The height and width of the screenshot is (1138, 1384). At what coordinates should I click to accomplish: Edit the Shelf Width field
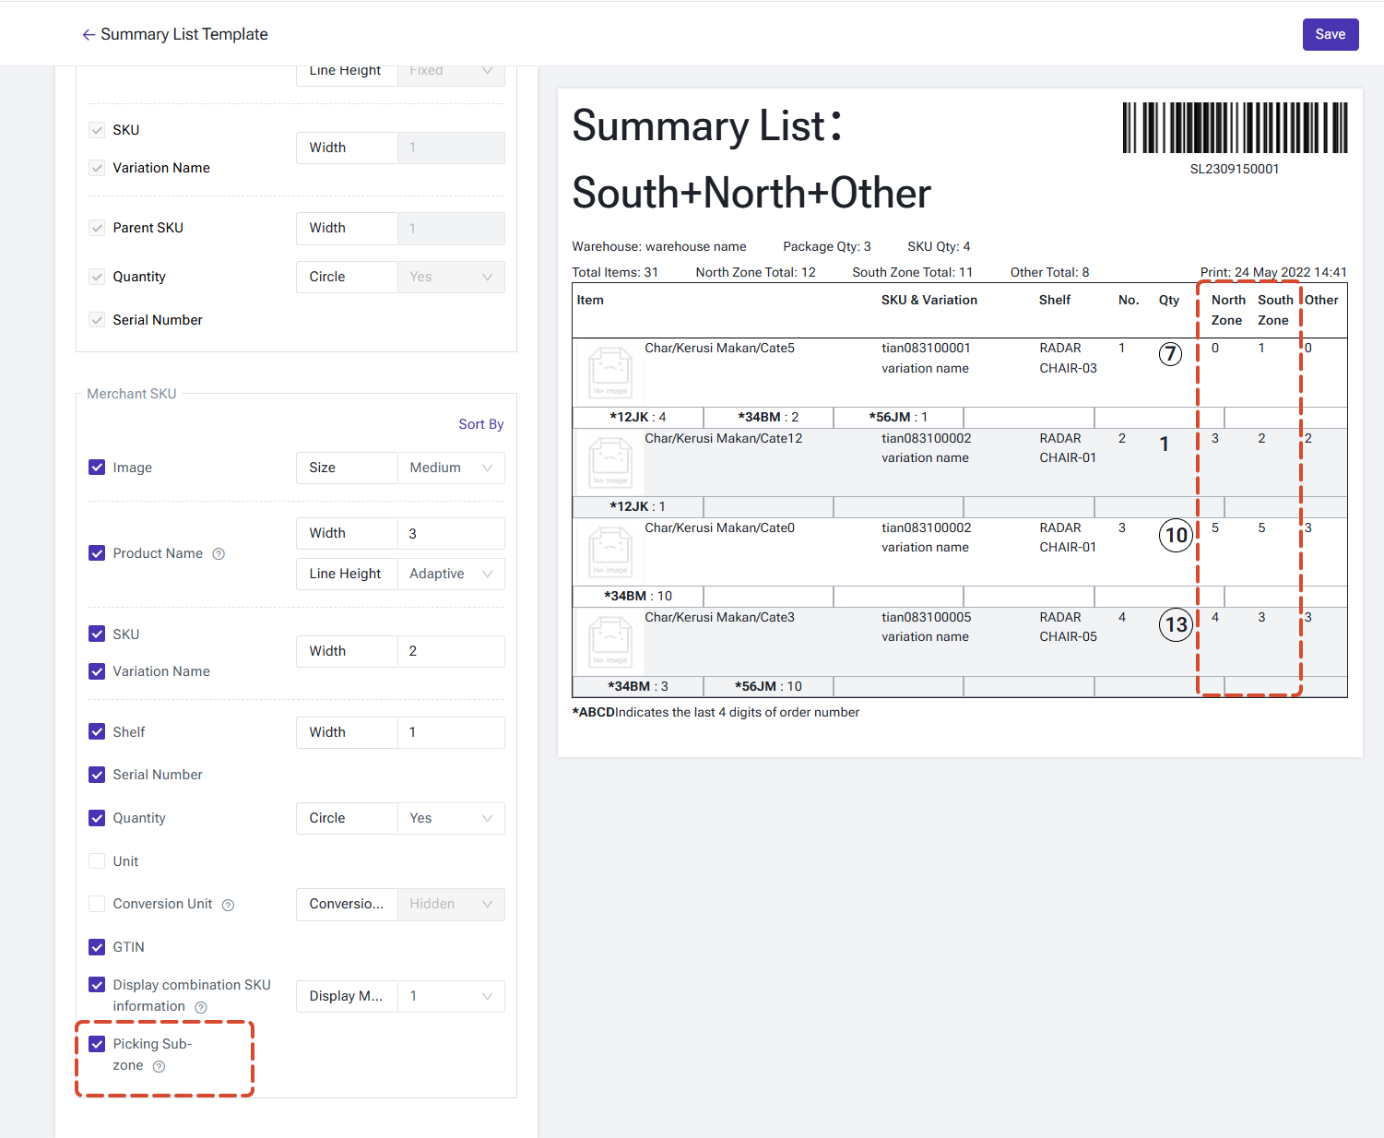click(x=451, y=732)
